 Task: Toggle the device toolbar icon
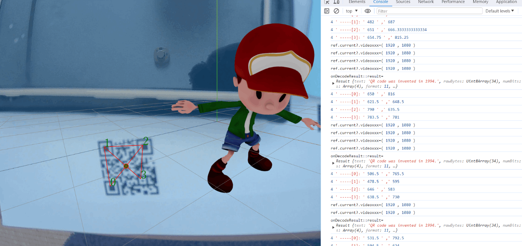336,2
